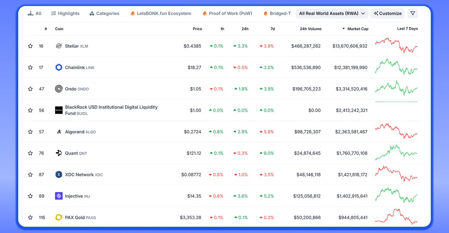449x233 pixels.
Task: View Stellar's 7-day sparkline chart
Action: pyautogui.click(x=396, y=45)
